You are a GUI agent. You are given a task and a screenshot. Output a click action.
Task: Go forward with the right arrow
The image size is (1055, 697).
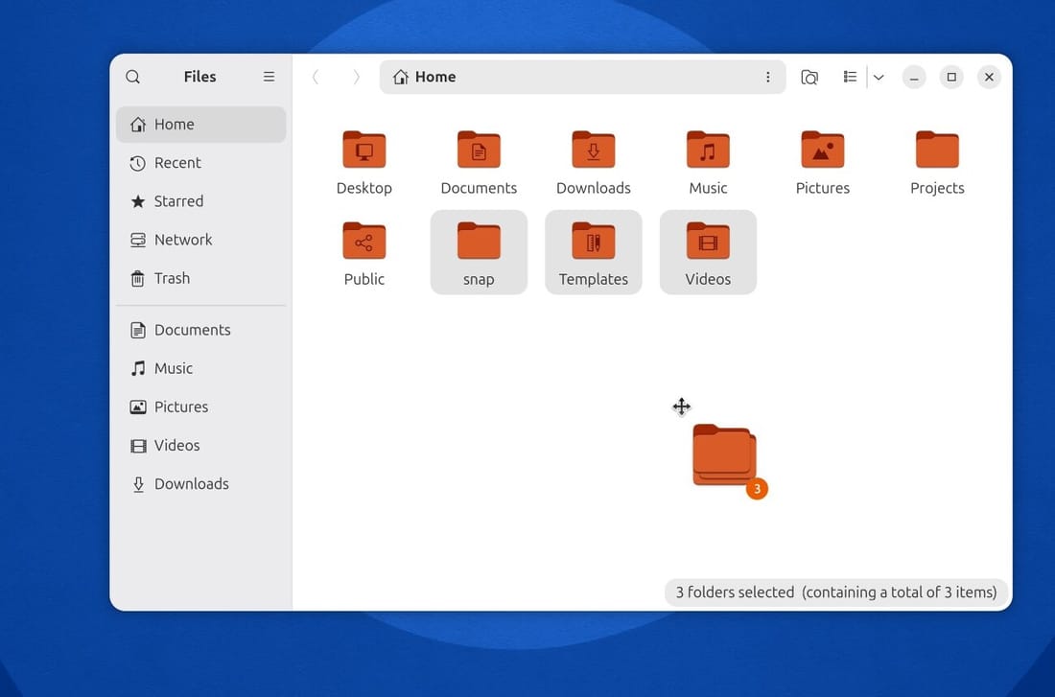pyautogui.click(x=356, y=77)
